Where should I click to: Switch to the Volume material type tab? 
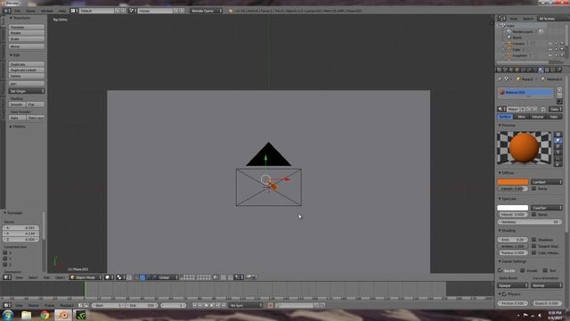(x=538, y=117)
